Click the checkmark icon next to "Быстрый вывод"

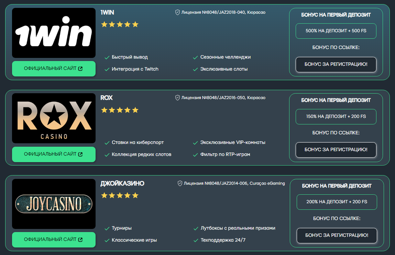(107, 58)
